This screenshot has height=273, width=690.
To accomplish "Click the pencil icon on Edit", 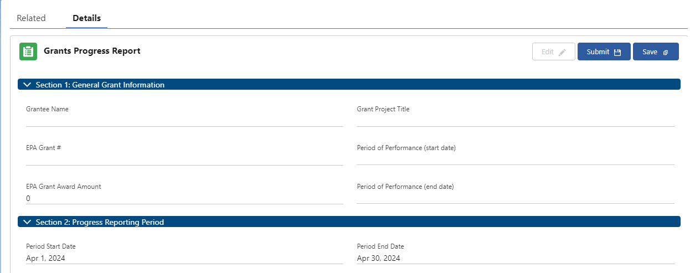I will (x=563, y=52).
